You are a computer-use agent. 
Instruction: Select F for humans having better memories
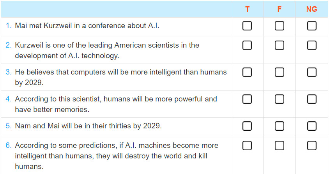[x=279, y=99]
